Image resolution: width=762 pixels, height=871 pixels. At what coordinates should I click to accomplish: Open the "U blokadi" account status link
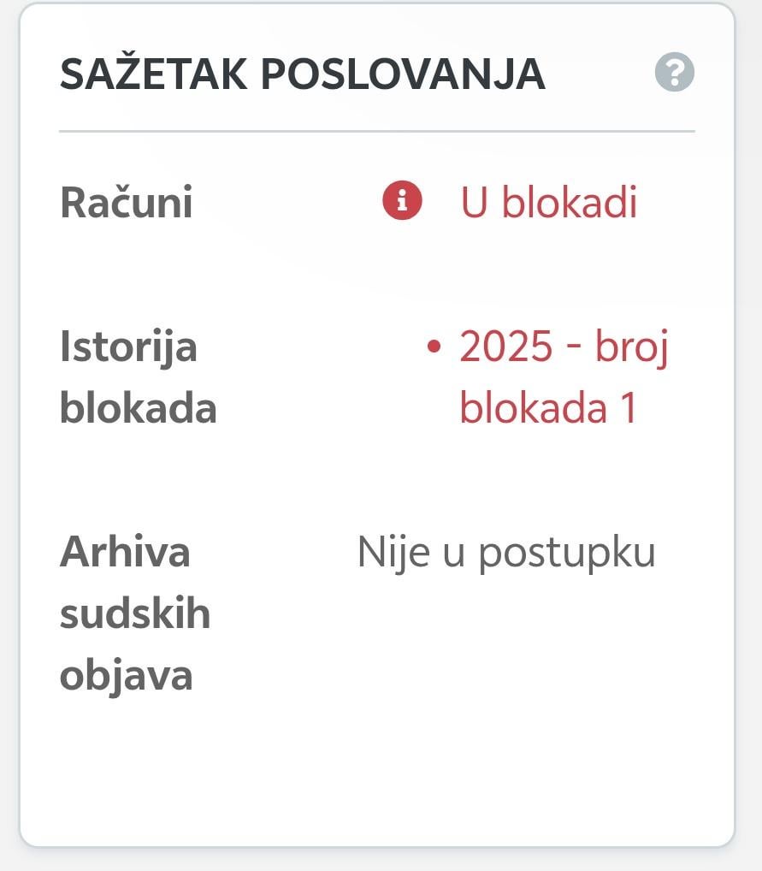pyautogui.click(x=549, y=203)
